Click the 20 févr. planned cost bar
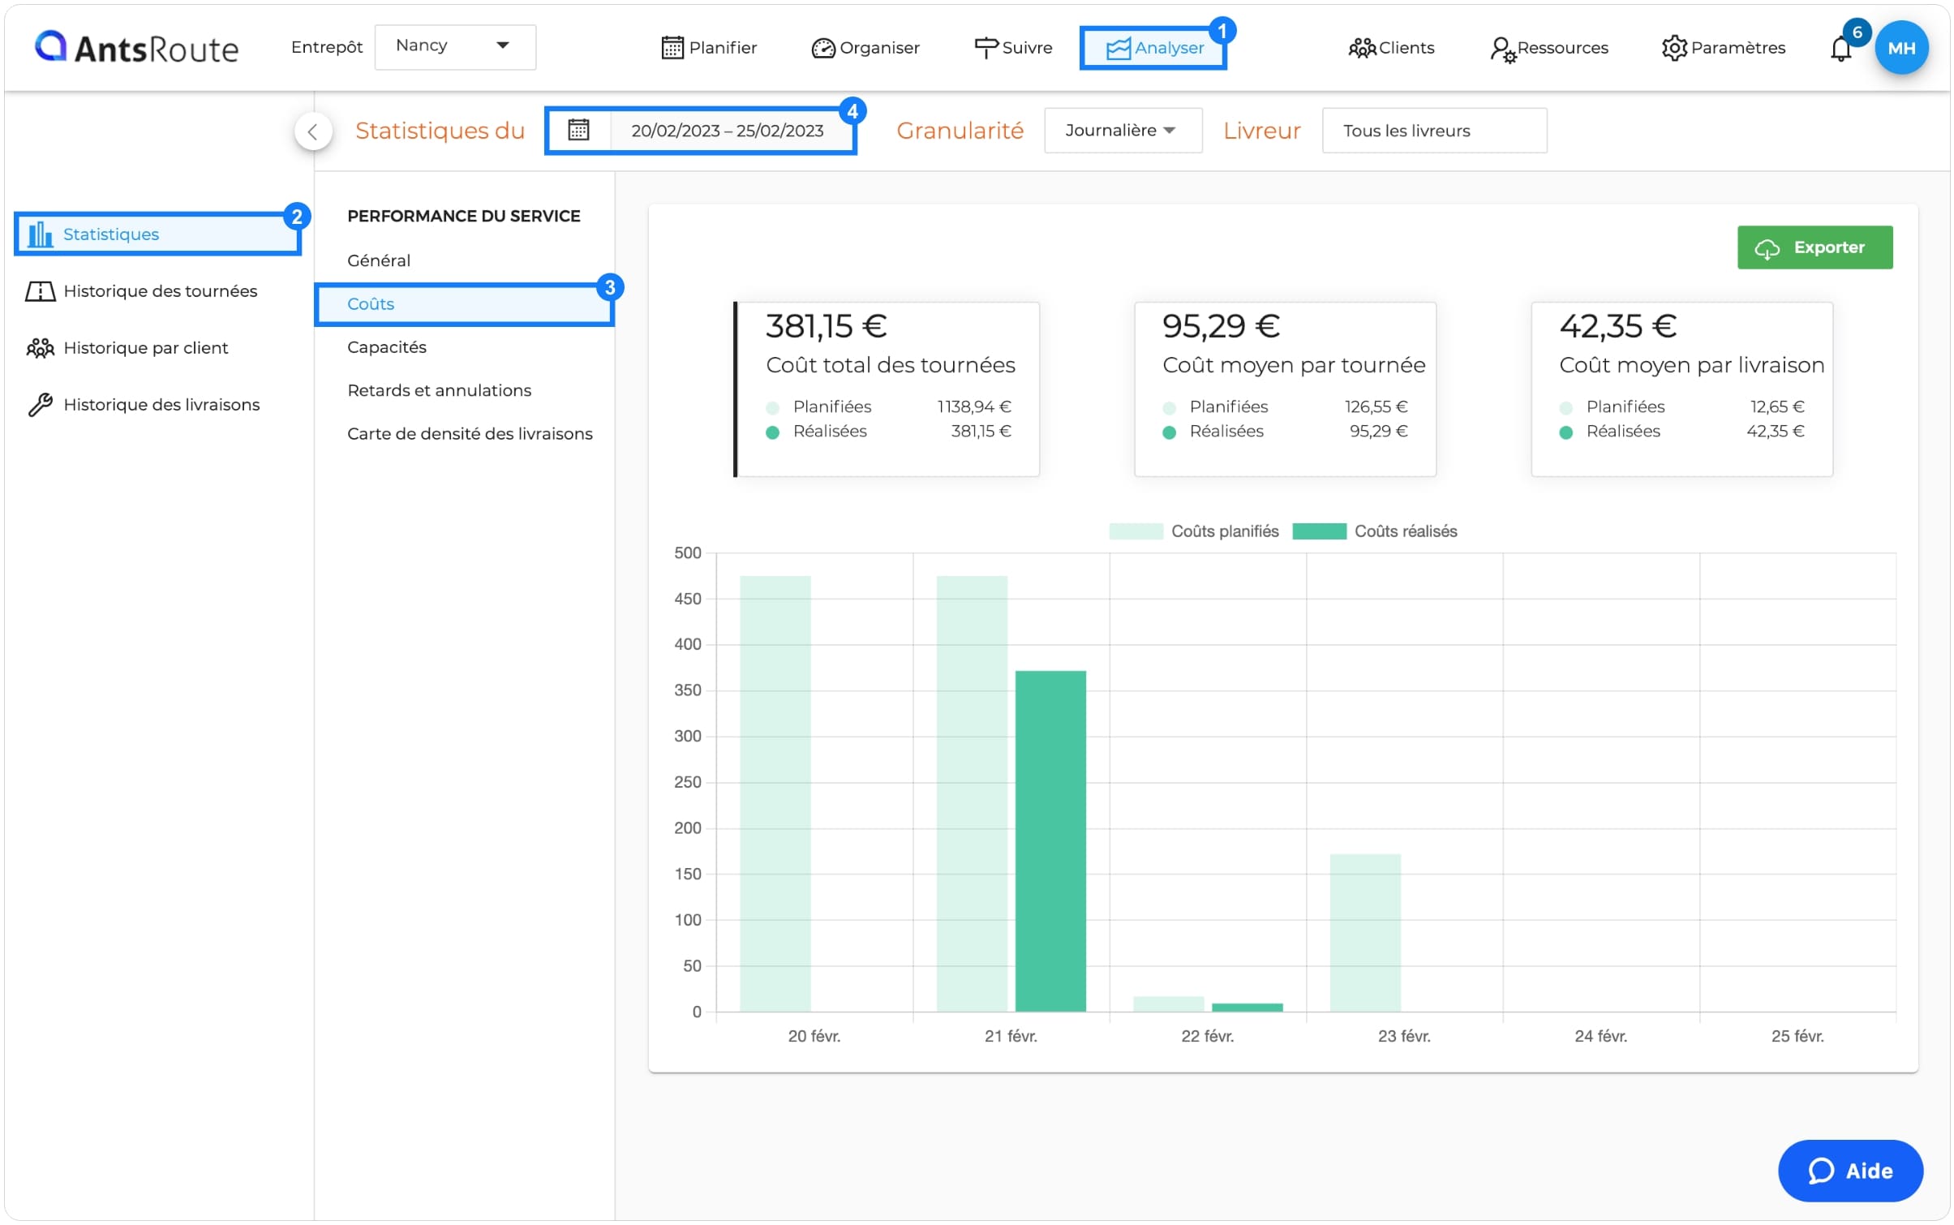Image resolution: width=1954 pixels, height=1225 pixels. [x=775, y=793]
